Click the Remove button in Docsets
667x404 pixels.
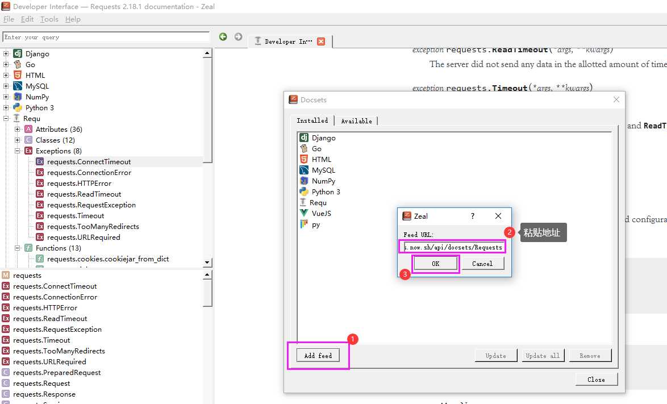[590, 356]
